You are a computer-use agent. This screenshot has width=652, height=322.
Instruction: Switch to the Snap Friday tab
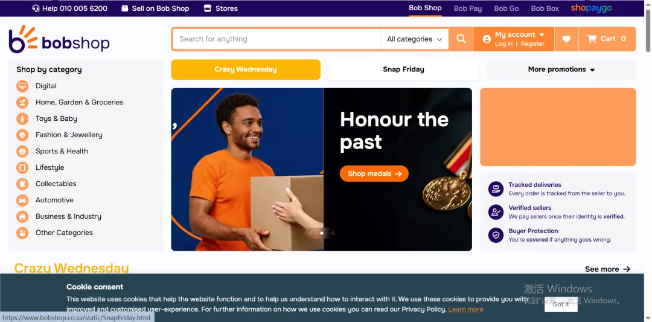[x=403, y=69]
